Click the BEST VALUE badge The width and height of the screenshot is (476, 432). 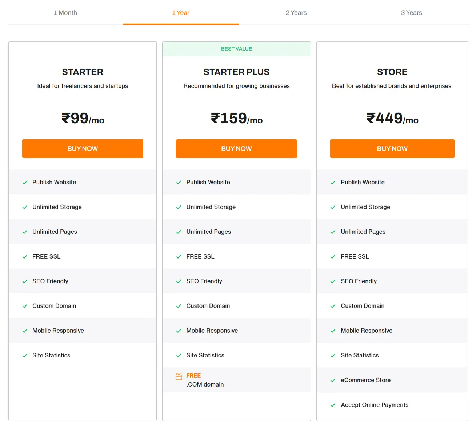coord(236,48)
